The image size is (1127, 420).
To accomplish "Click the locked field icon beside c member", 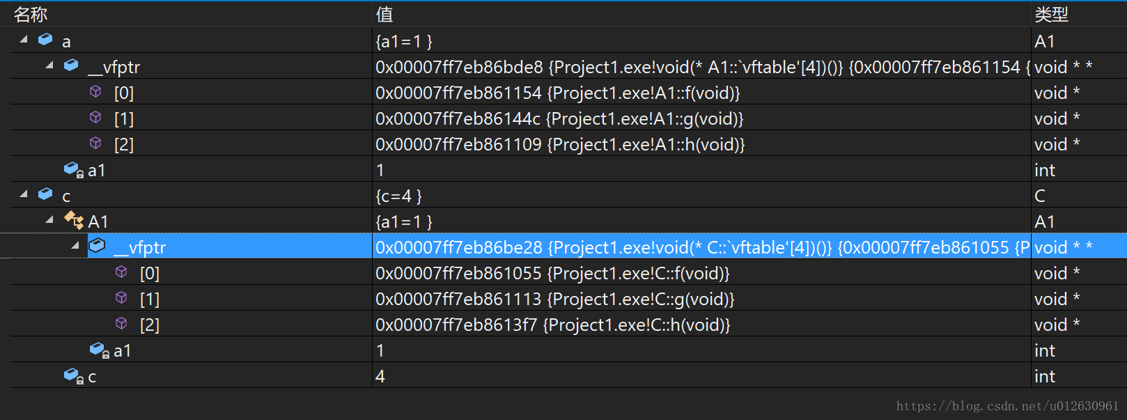I will click(x=74, y=376).
